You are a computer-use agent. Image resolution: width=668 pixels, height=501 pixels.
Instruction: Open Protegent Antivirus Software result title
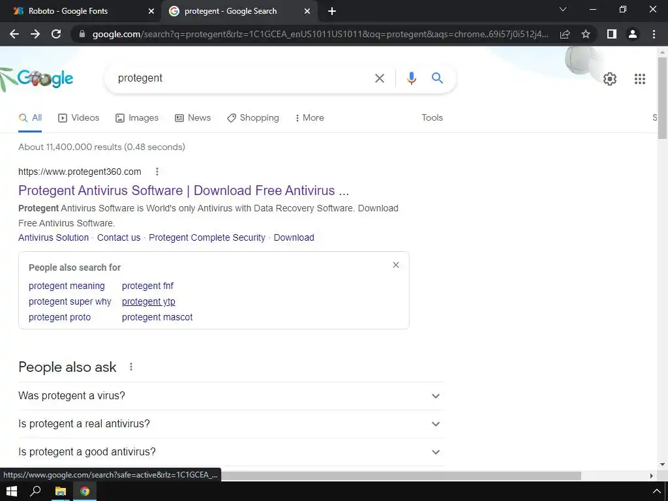coord(183,190)
